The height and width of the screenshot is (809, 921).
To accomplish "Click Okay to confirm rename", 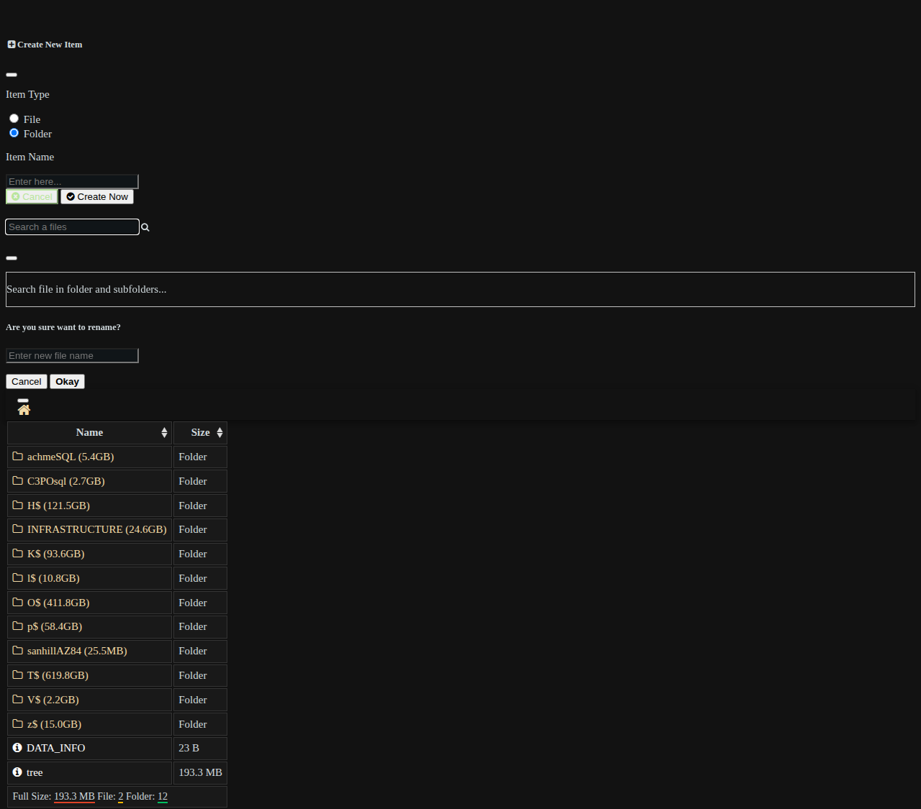I will click(67, 382).
